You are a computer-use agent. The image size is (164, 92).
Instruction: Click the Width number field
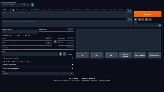click(x=48, y=38)
